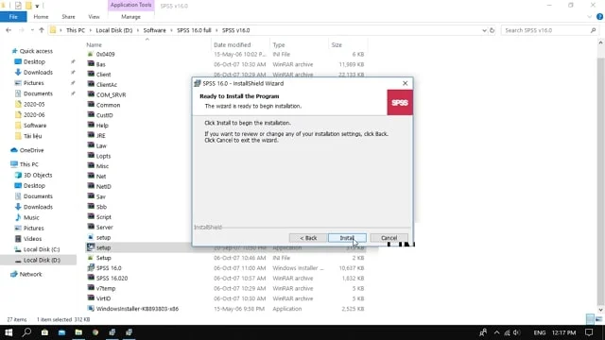Image resolution: width=605 pixels, height=340 pixels.
Task: Select the Common archive icon
Action: 91,105
